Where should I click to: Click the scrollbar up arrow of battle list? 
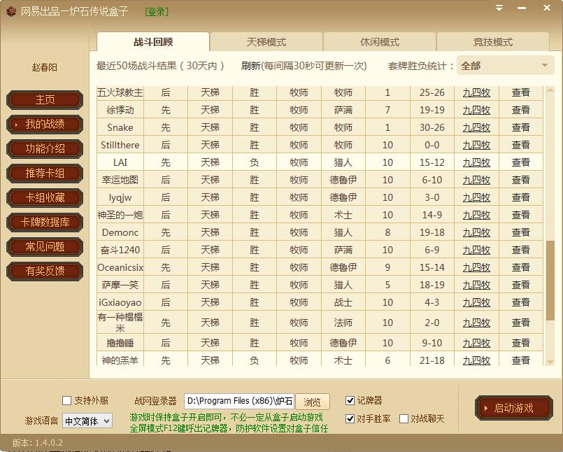tap(550, 90)
